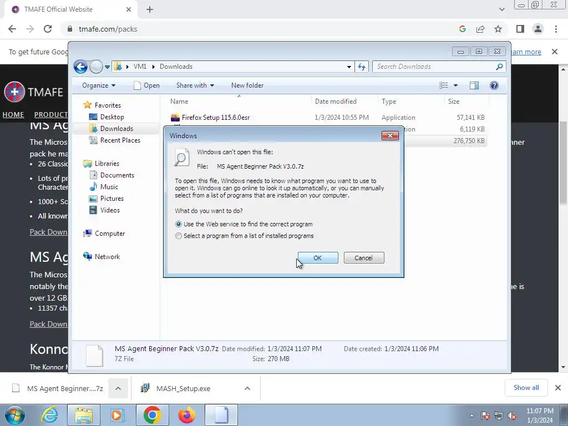Viewport: 568px width, 426px height.
Task: Open Music library
Action: coord(109,187)
